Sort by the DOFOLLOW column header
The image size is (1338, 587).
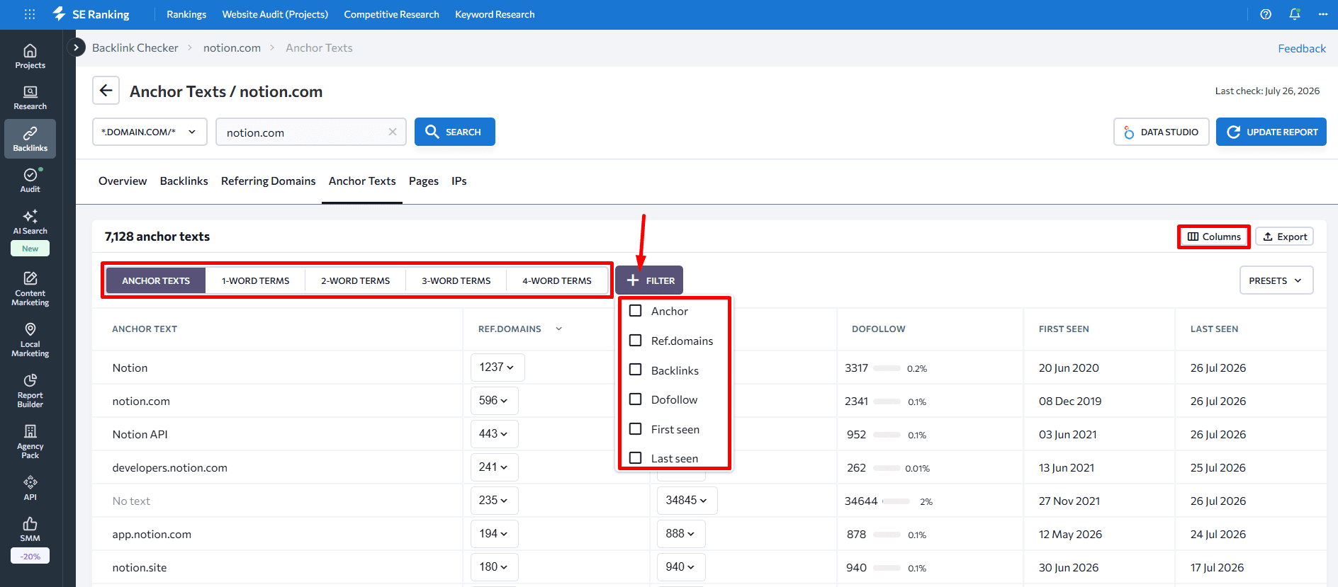[x=878, y=329]
